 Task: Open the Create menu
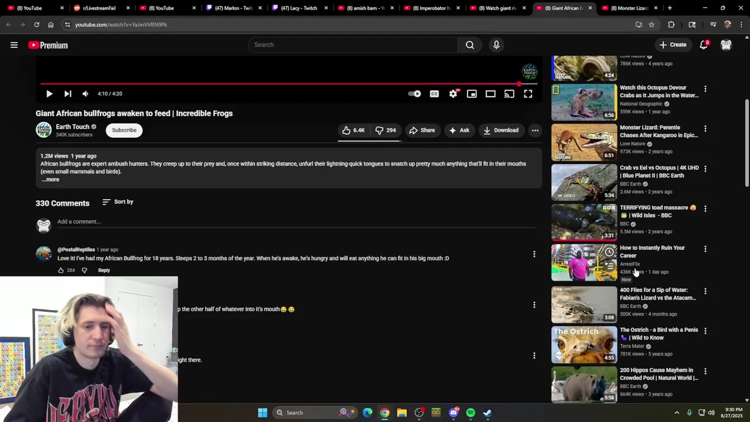click(673, 45)
